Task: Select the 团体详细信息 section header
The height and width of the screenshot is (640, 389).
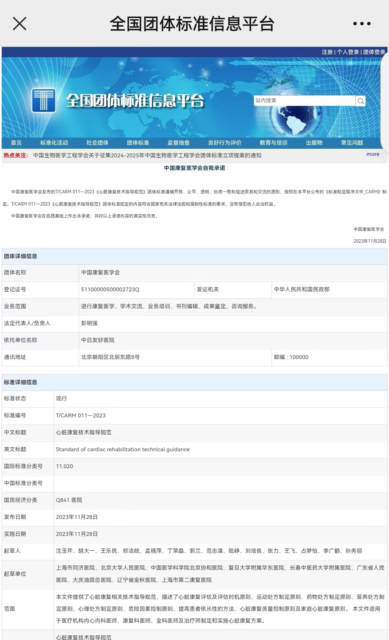Action: point(21,256)
